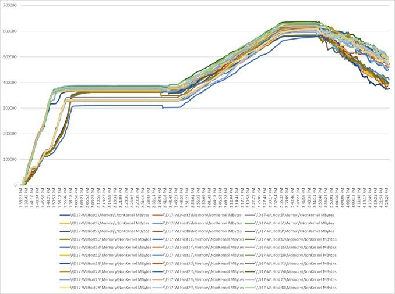Select legend item D17-WLHost18
395x294 pixels.
point(291,255)
